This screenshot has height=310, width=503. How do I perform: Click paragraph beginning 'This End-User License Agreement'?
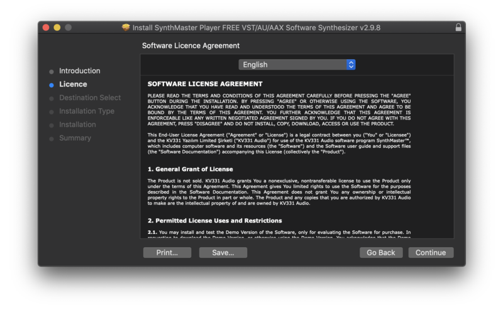pos(279,143)
